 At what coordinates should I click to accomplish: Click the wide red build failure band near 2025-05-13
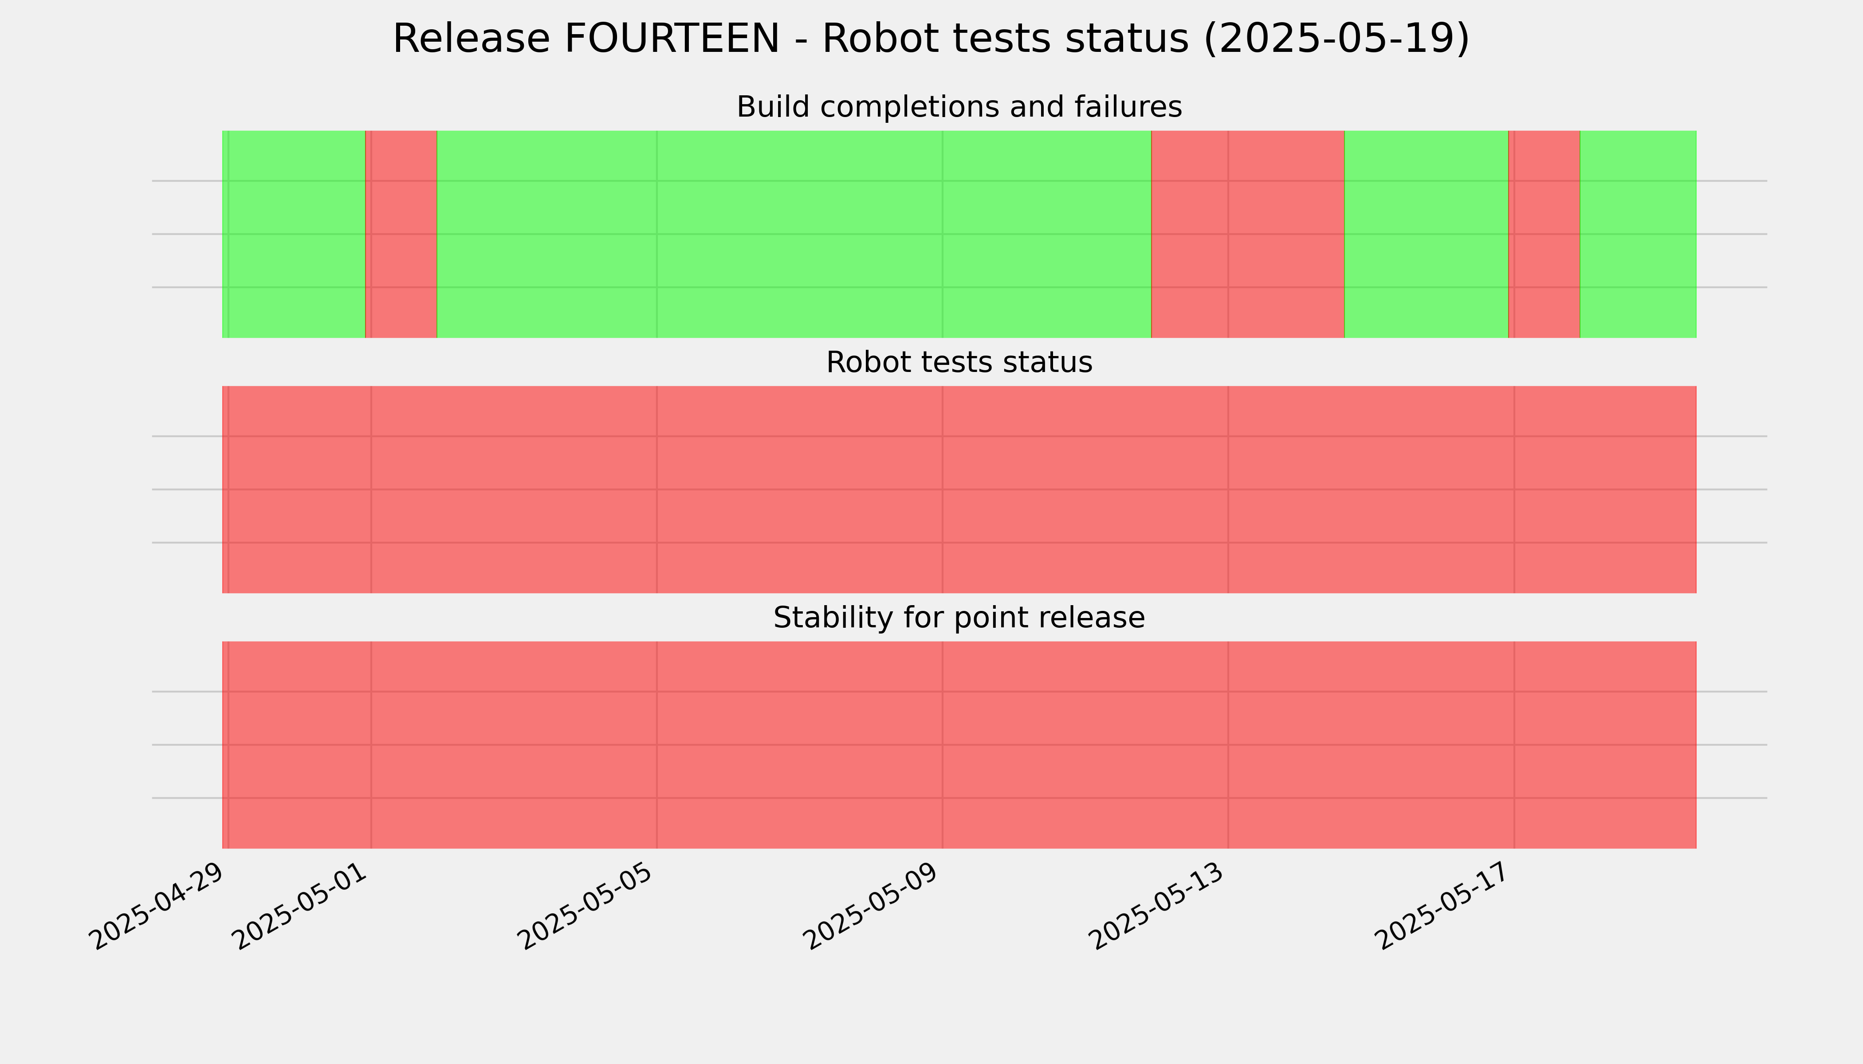(1248, 234)
